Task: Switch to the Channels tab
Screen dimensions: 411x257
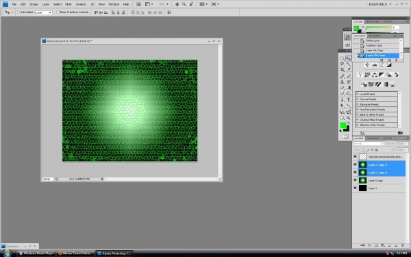Action: [373, 138]
